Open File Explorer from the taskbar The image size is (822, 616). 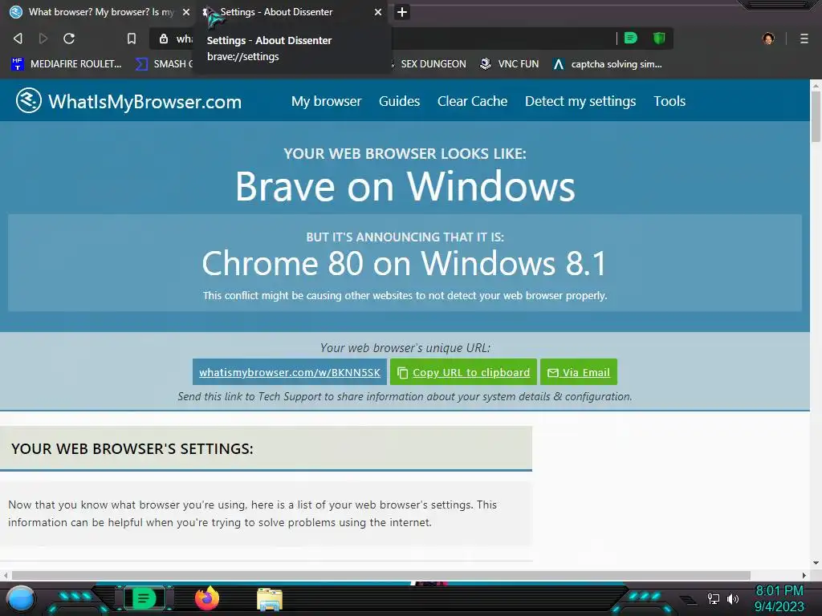270,598
